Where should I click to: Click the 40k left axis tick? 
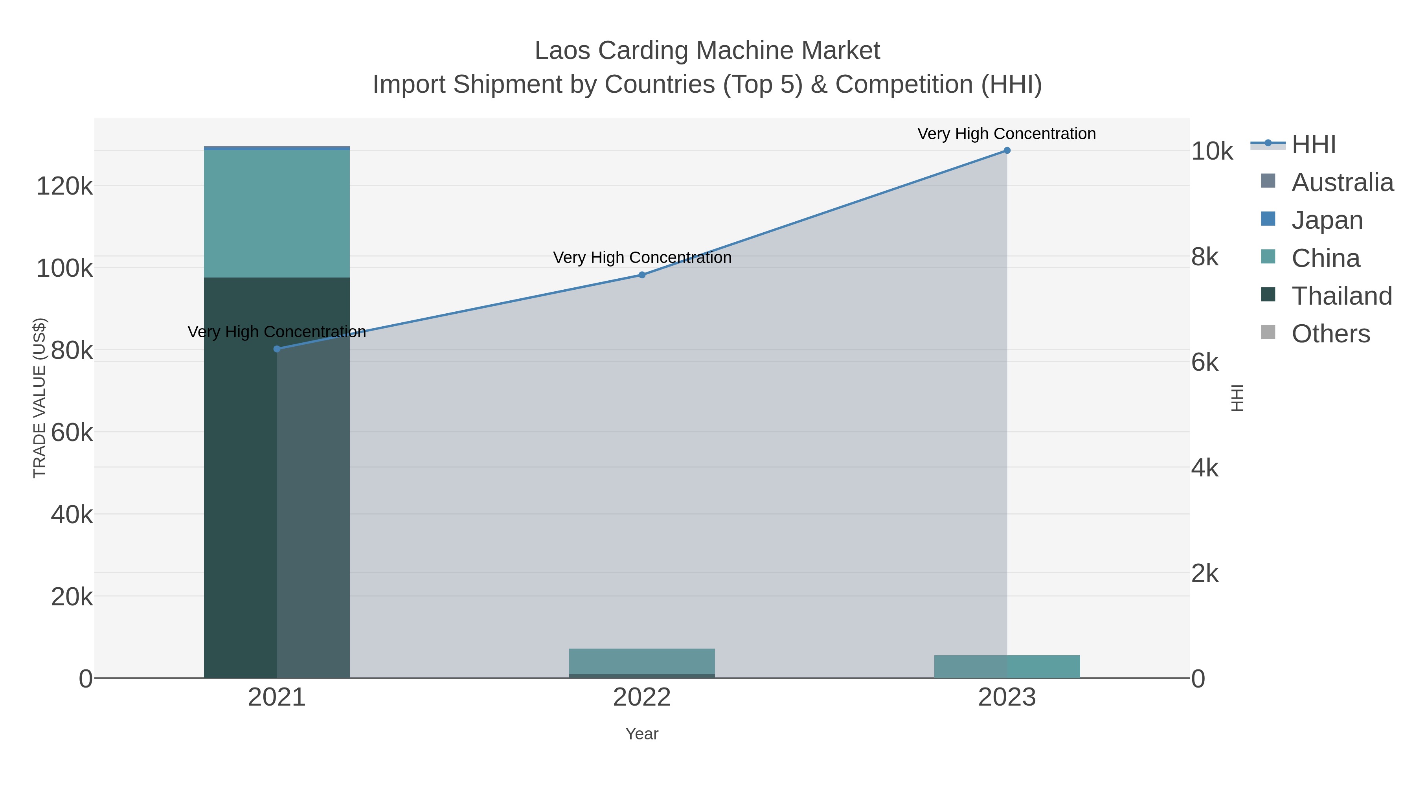click(72, 515)
